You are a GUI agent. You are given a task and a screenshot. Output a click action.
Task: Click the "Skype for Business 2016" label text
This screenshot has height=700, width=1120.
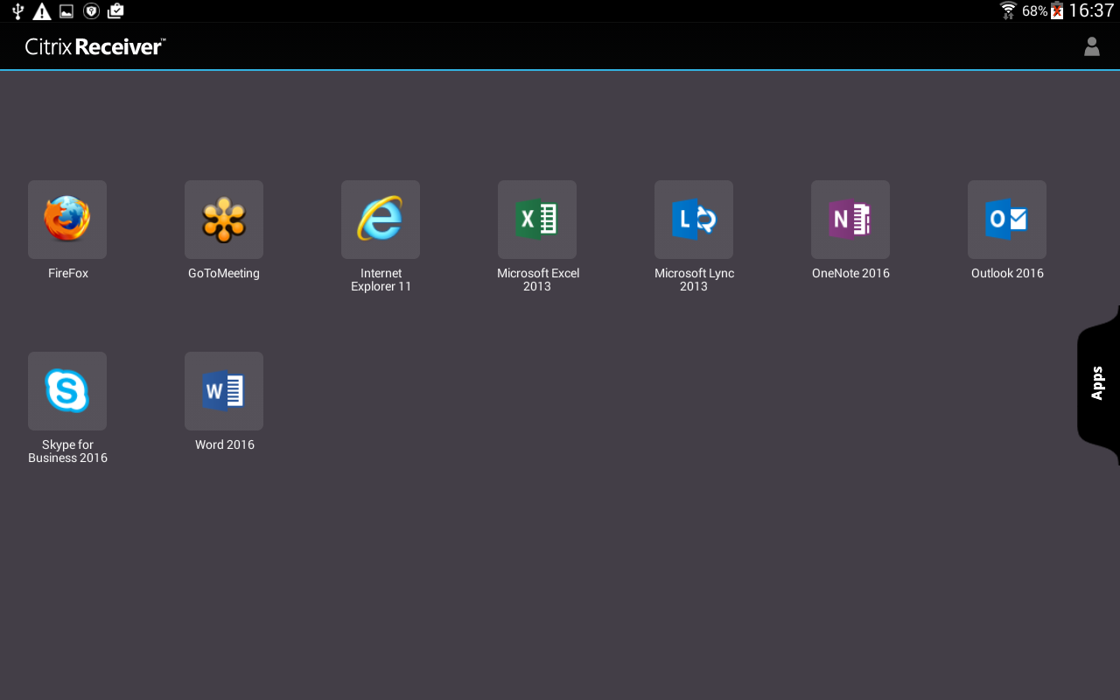[67, 451]
